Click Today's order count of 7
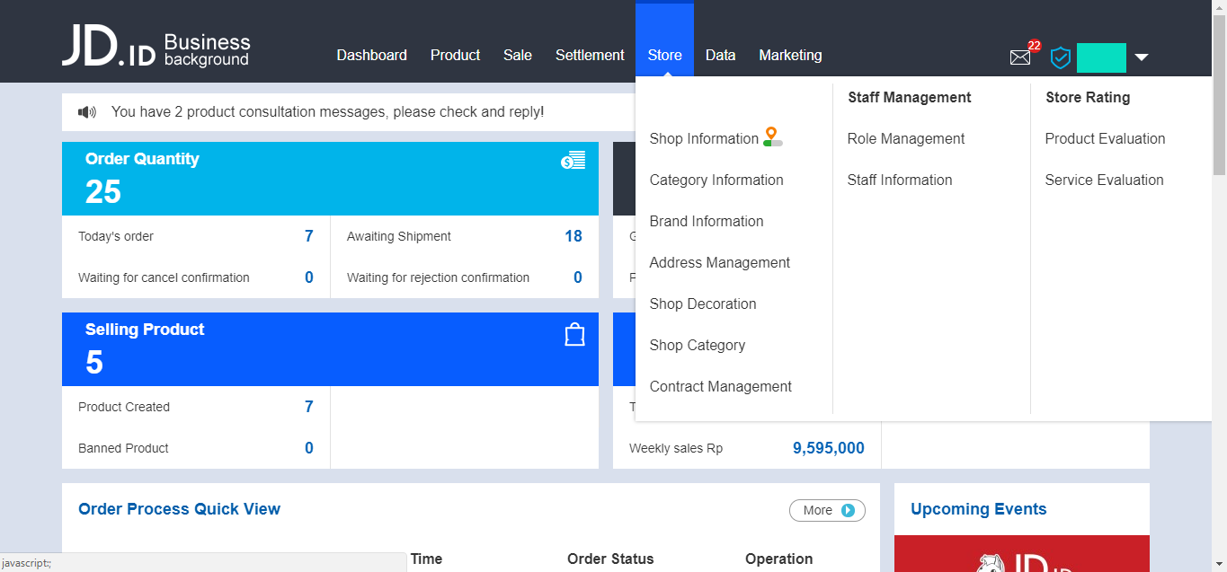The width and height of the screenshot is (1227, 572). tap(308, 235)
